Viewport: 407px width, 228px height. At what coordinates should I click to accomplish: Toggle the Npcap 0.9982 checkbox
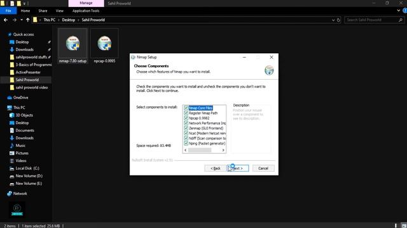(x=186, y=118)
